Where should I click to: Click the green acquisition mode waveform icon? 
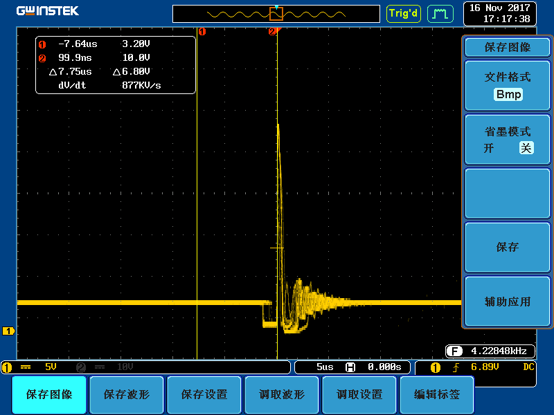pyautogui.click(x=440, y=14)
